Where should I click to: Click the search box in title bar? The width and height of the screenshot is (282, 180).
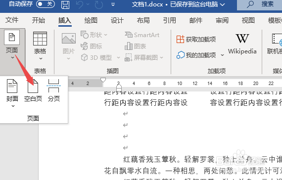pyautogui.click(x=260, y=4)
